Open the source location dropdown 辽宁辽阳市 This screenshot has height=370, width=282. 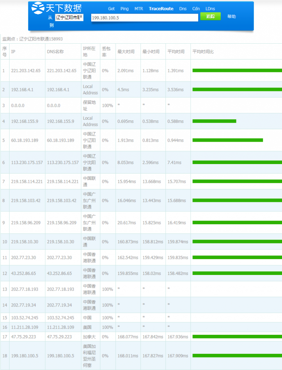[x=69, y=17]
